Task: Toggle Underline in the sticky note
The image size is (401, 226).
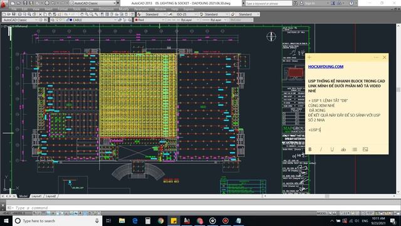Action: [332, 149]
